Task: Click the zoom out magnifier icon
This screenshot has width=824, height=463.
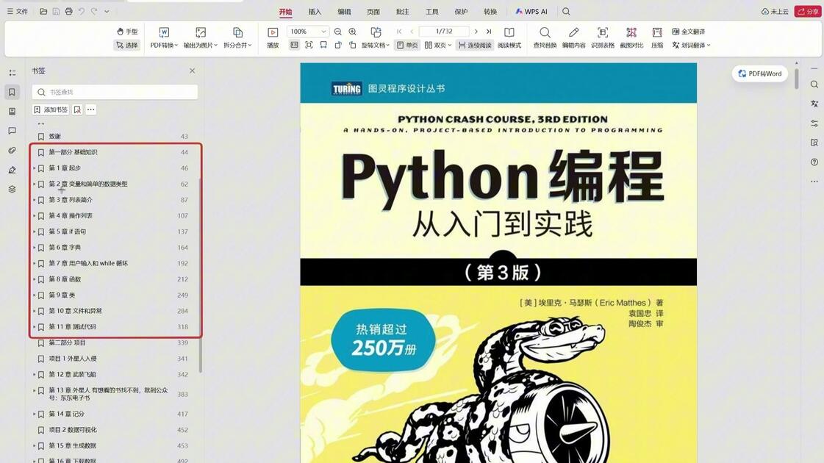Action: pyautogui.click(x=338, y=32)
